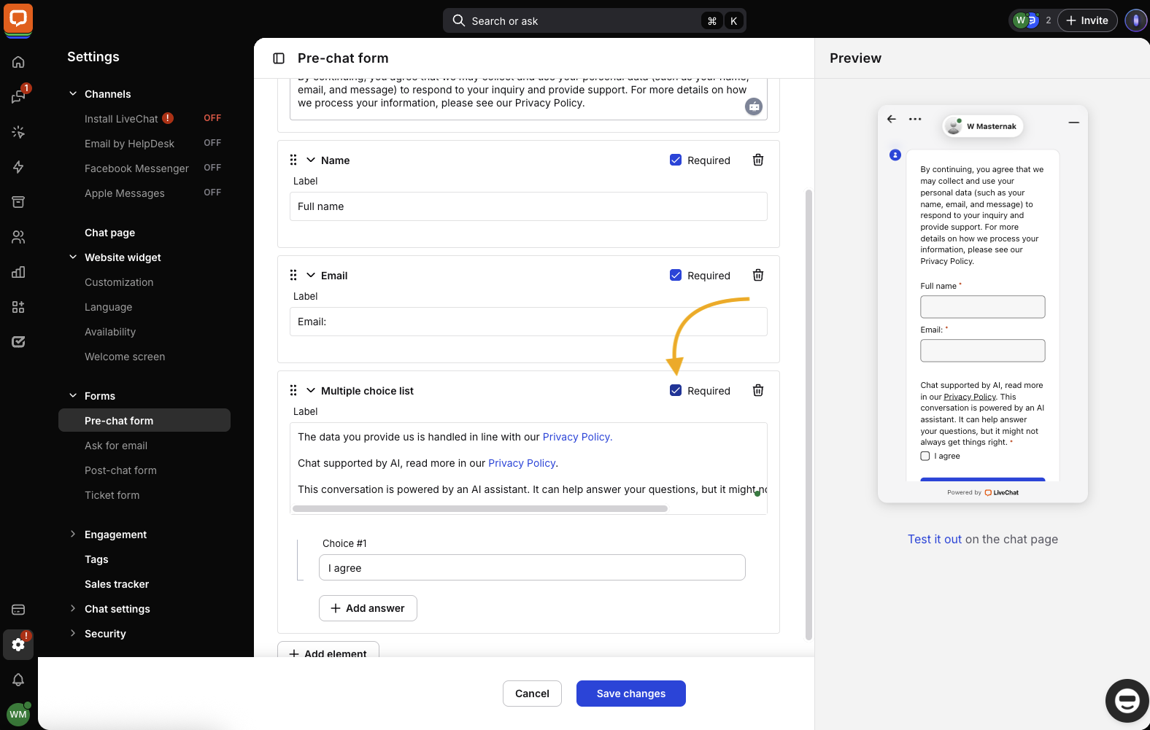The width and height of the screenshot is (1150, 730).
Task: Delete the Multiple choice list element
Action: (x=758, y=390)
